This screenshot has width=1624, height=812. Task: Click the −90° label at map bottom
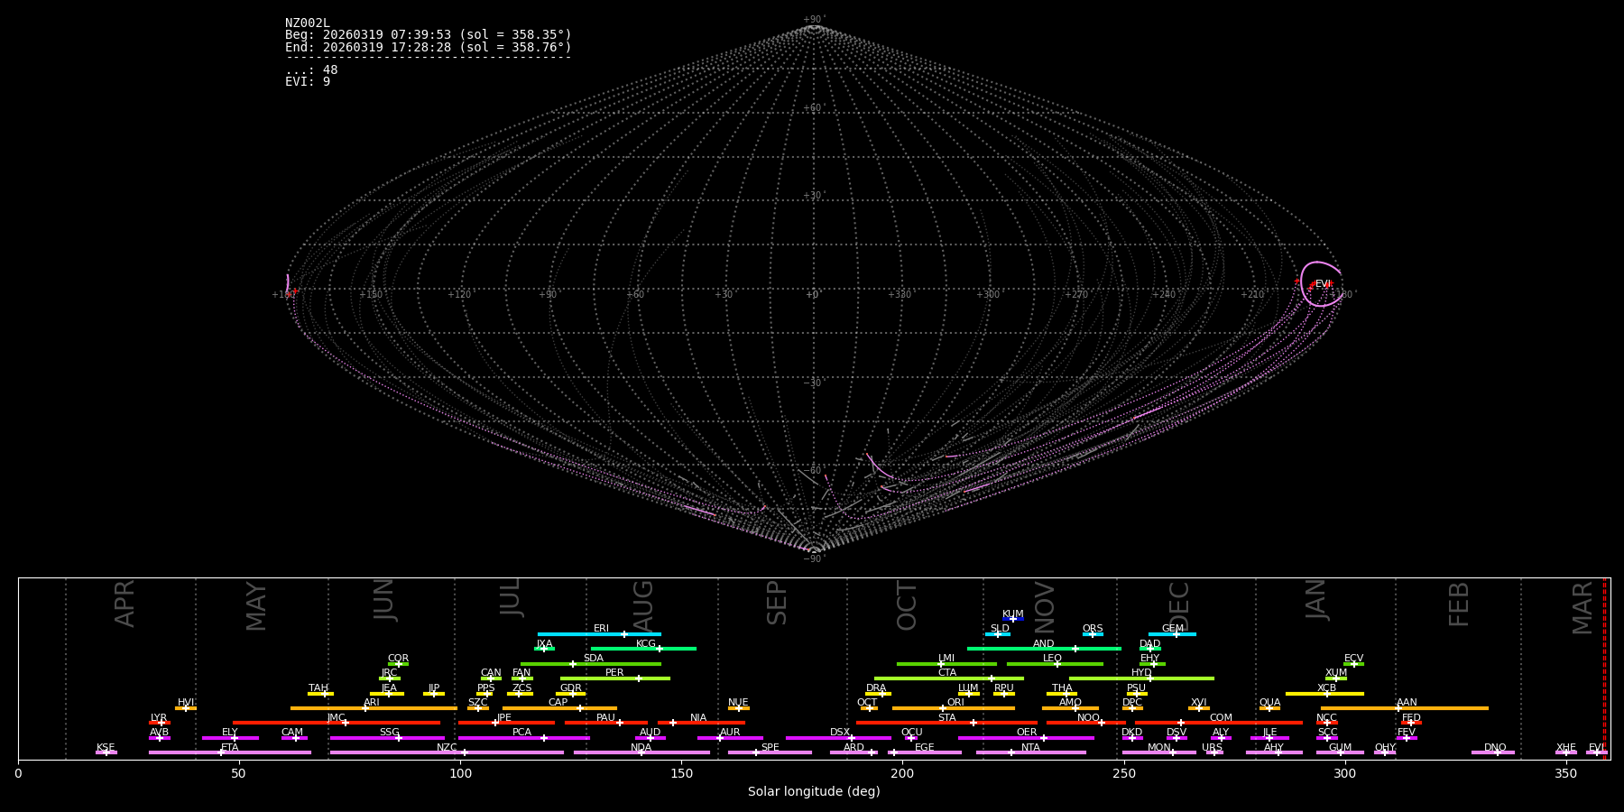click(814, 558)
